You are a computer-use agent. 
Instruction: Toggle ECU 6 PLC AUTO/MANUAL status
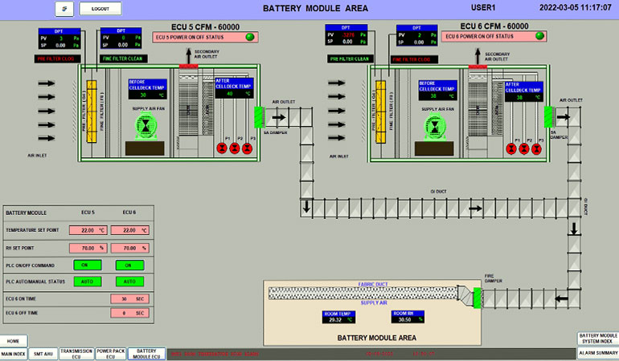[130, 282]
